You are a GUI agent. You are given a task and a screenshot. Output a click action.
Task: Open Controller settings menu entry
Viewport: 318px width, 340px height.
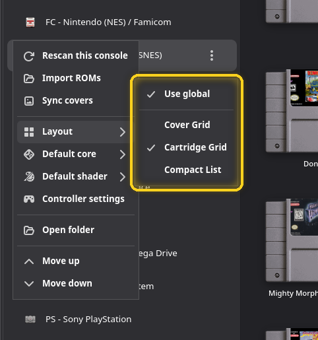pyautogui.click(x=76, y=199)
